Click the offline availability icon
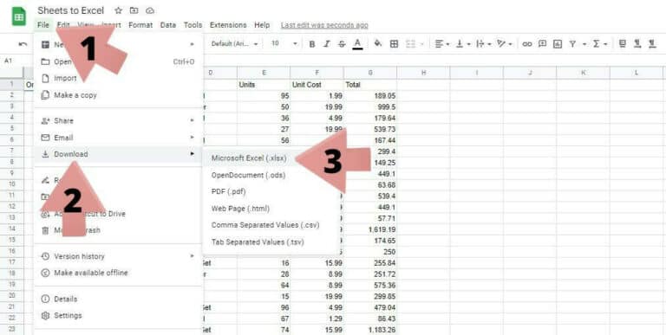 point(45,273)
